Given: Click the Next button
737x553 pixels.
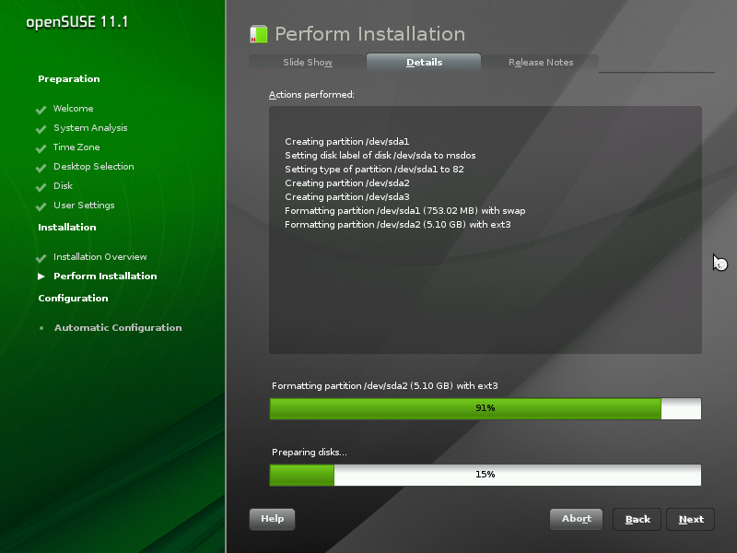Looking at the screenshot, I should click(691, 520).
